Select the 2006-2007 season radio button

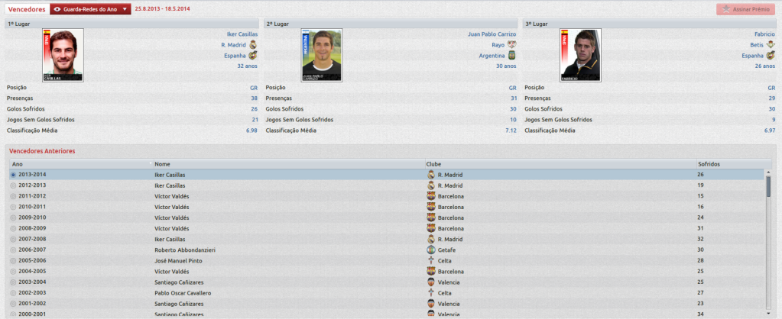(x=13, y=250)
